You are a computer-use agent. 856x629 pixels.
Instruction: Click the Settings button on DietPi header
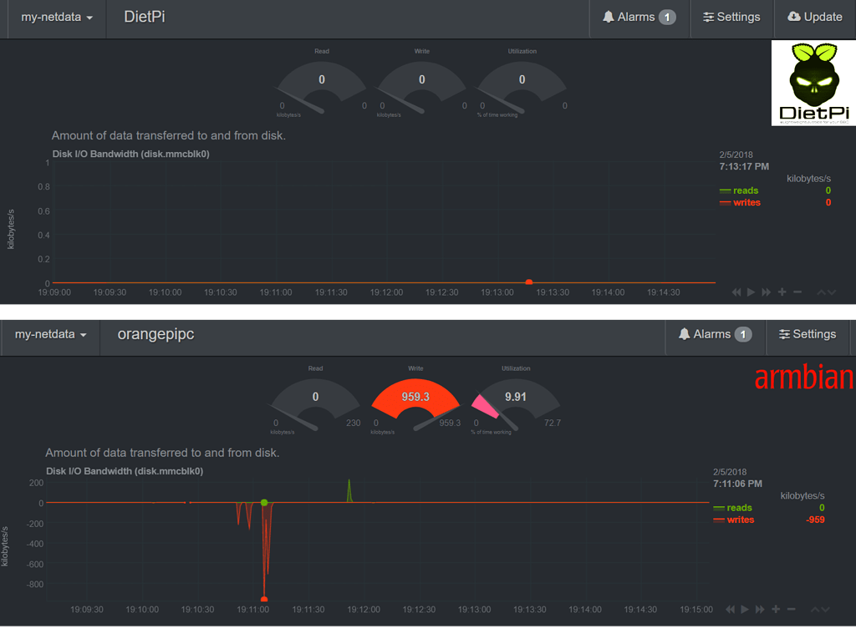click(x=731, y=17)
